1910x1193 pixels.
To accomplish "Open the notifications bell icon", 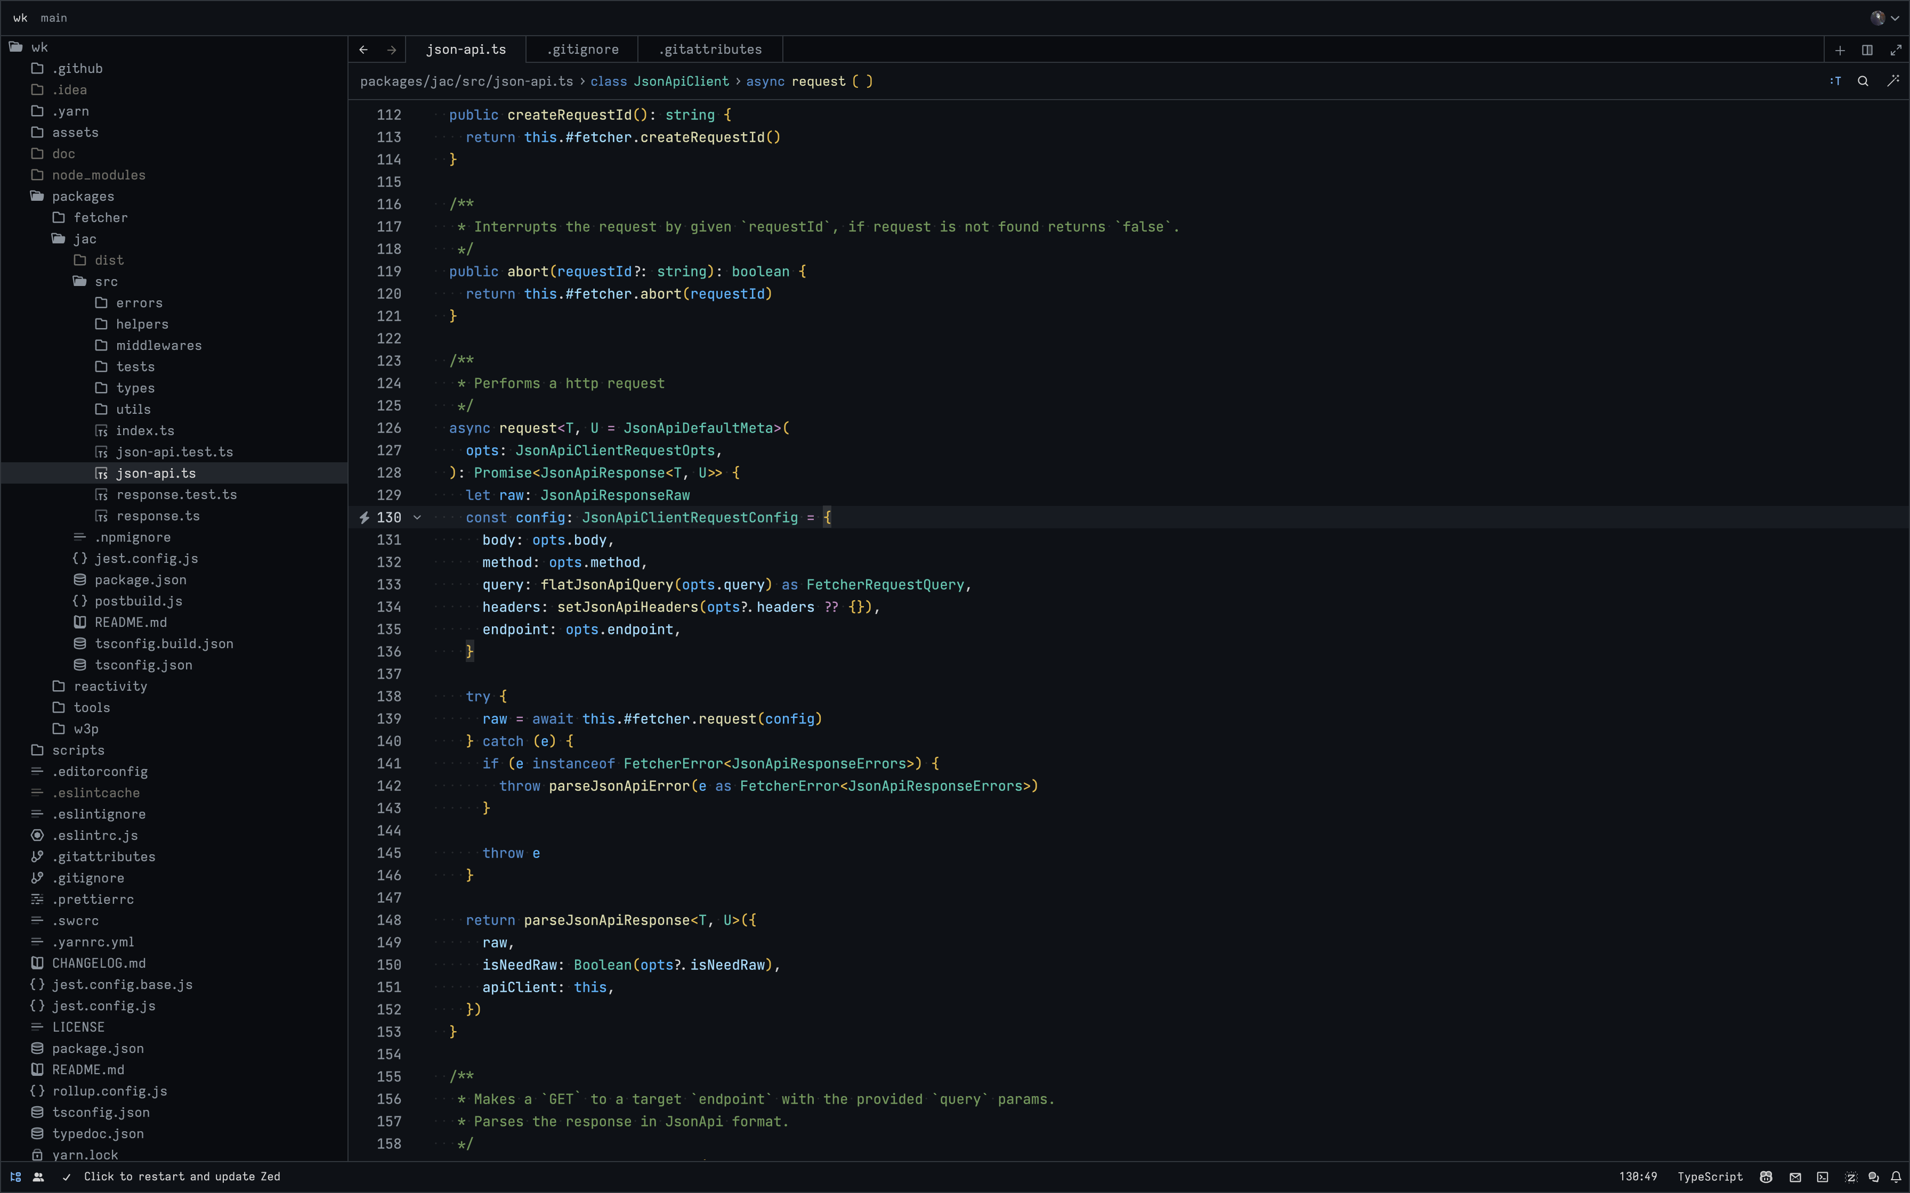I will [x=1896, y=1176].
